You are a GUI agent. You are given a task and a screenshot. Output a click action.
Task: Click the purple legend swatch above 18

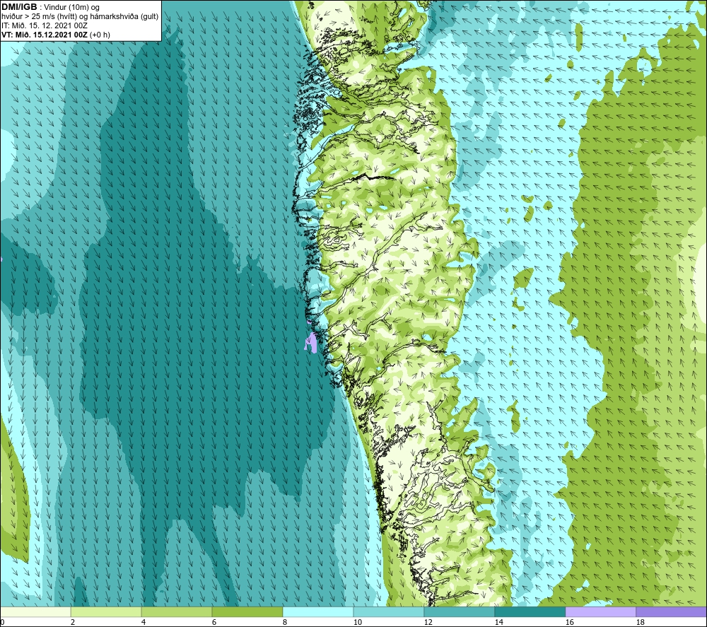672,612
